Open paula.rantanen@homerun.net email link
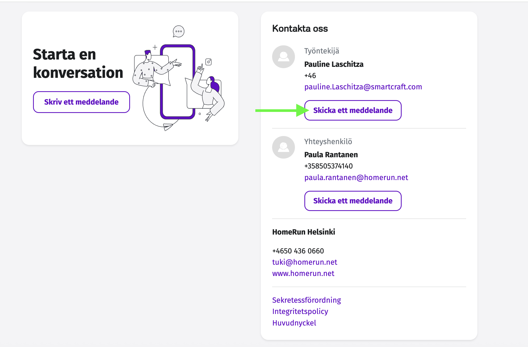This screenshot has width=528, height=347. [356, 177]
